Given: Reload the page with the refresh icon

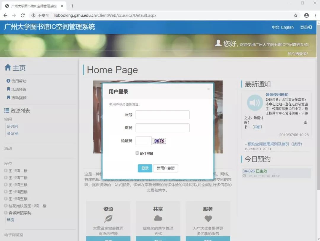Looking at the screenshot, I should pos(23,15).
